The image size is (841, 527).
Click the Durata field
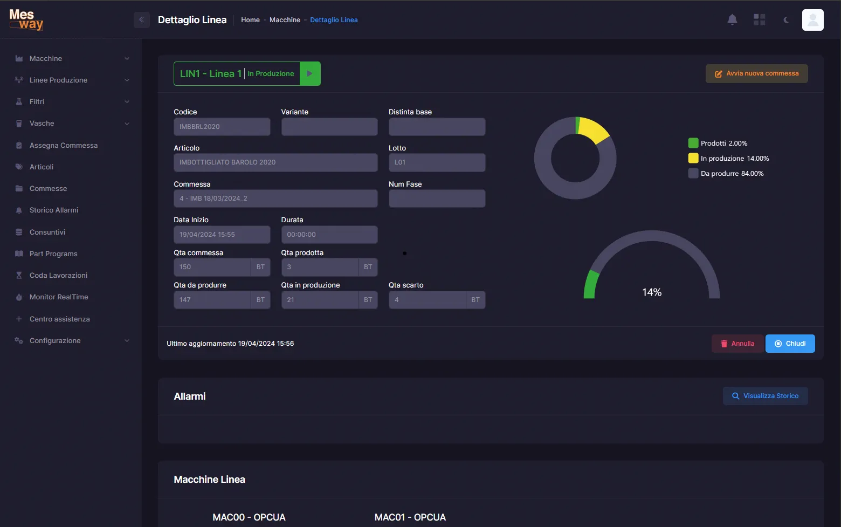pos(329,235)
